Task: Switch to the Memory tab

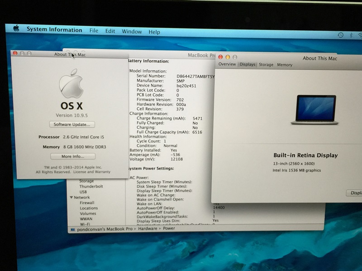Action: pos(285,65)
